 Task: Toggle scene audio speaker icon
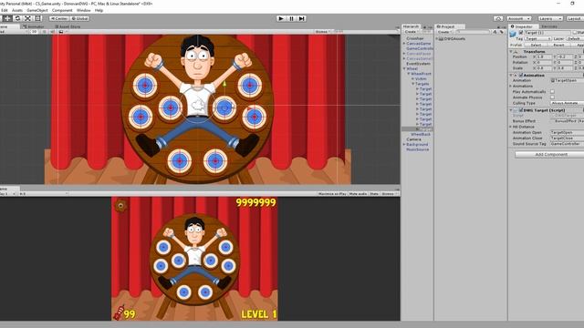coord(52,32)
